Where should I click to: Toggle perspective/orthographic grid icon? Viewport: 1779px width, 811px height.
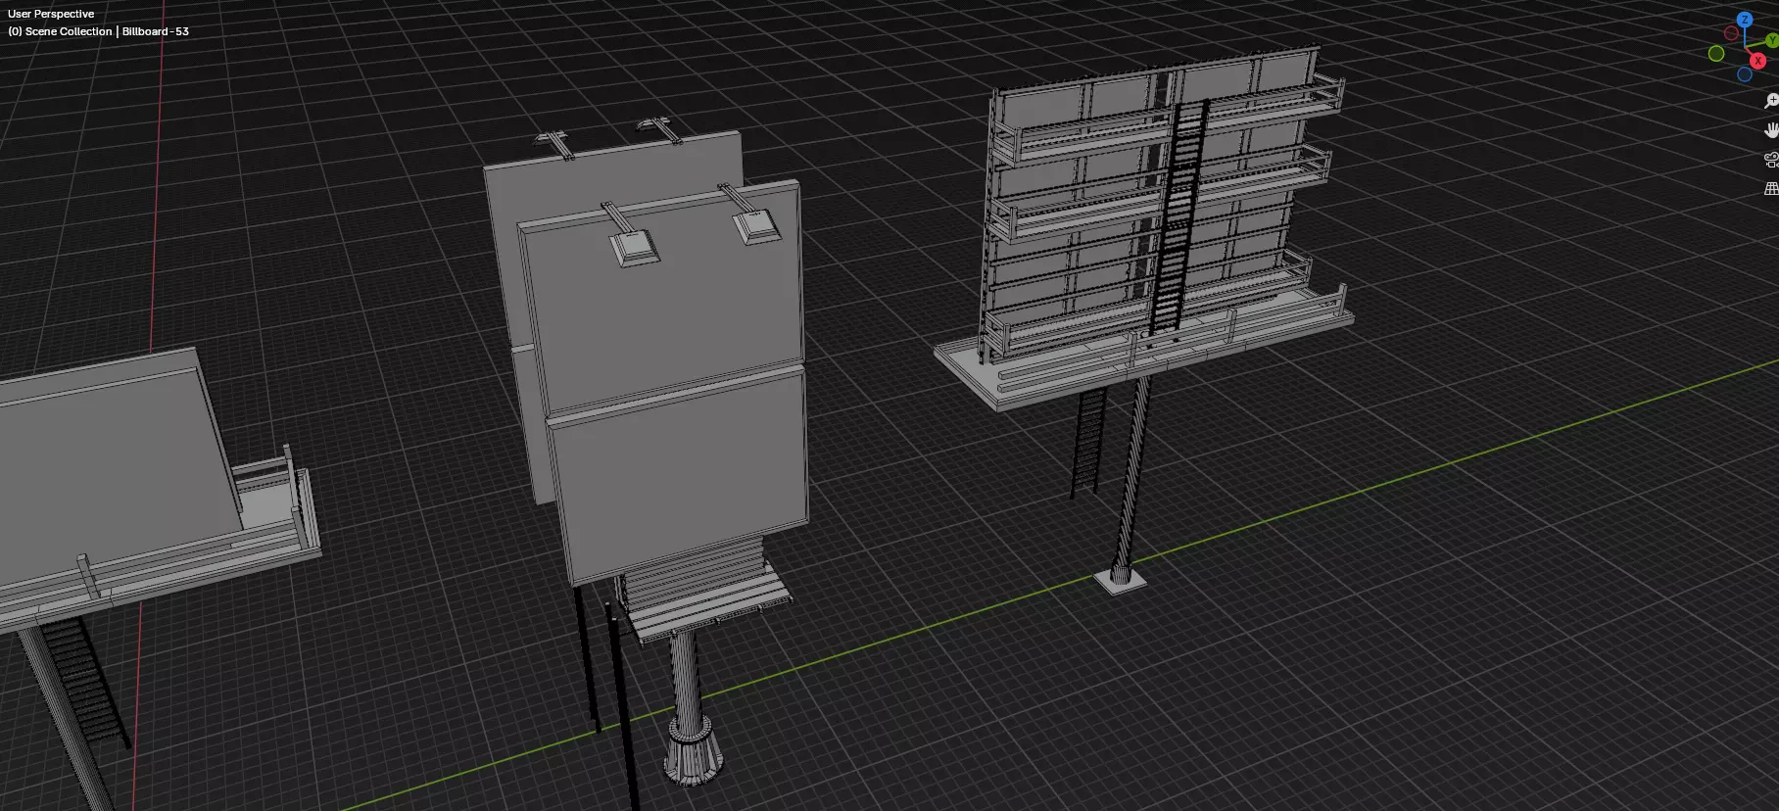(x=1771, y=188)
